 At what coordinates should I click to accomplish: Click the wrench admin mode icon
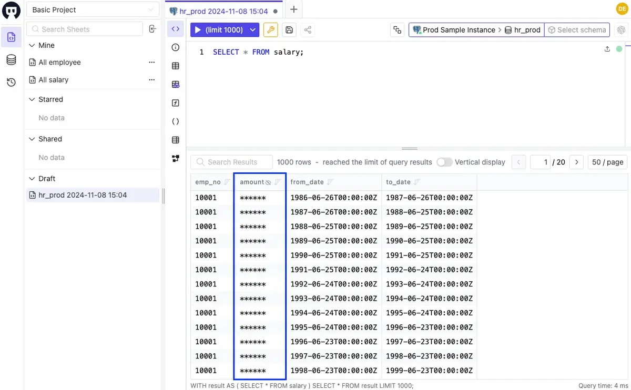coord(270,30)
